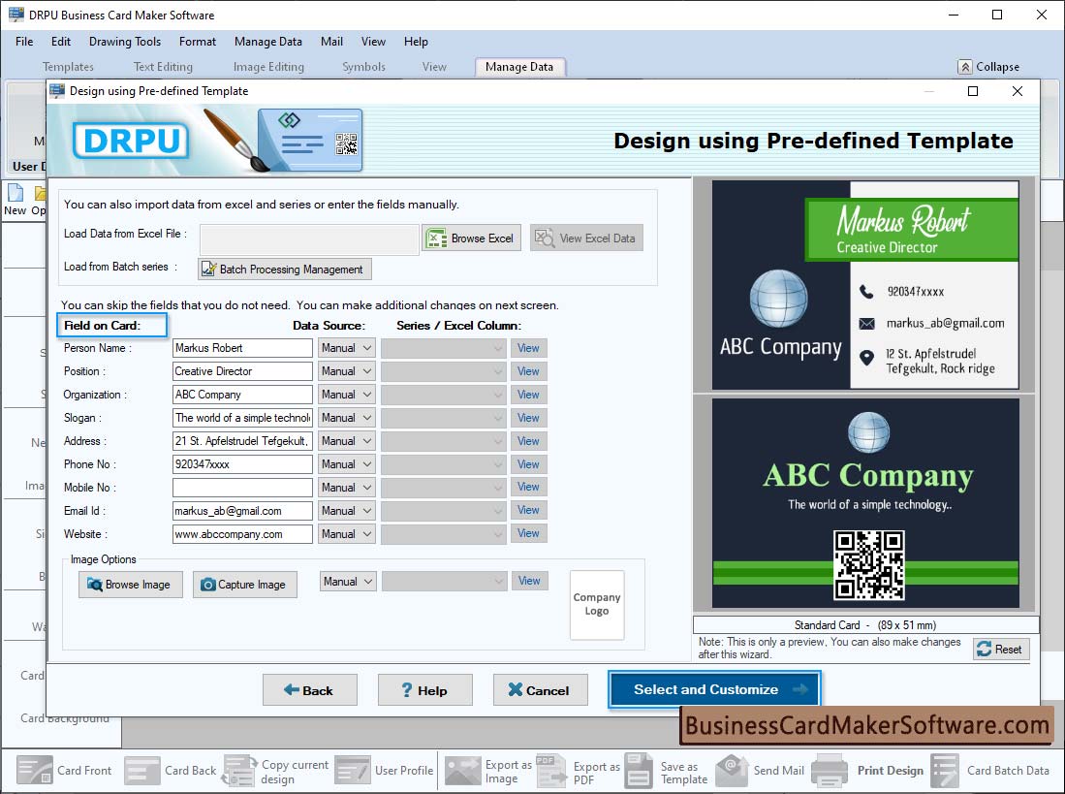Click the View Excel Data button
Screen dimensions: 1065x794
(x=586, y=238)
